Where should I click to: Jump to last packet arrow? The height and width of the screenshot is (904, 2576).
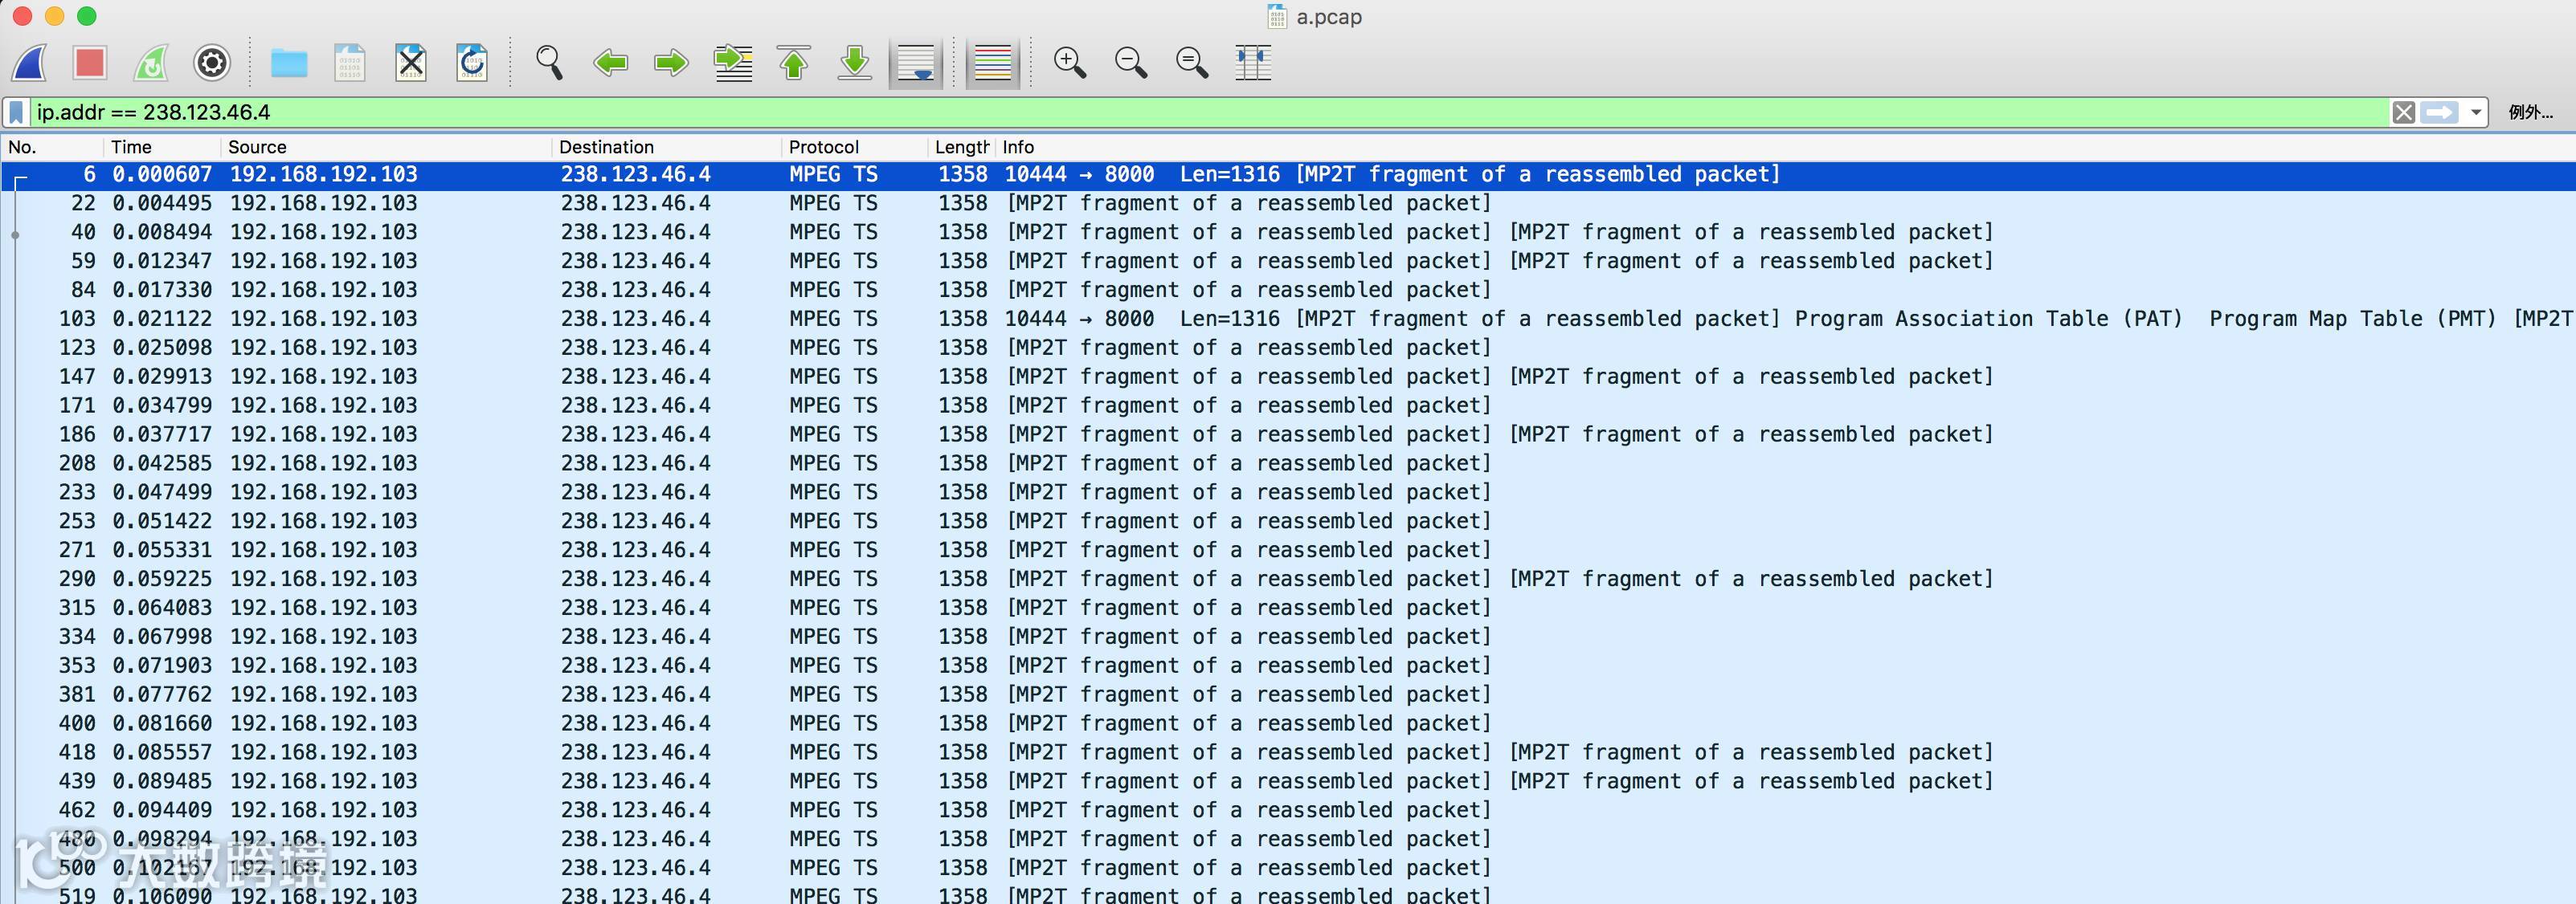tap(855, 63)
